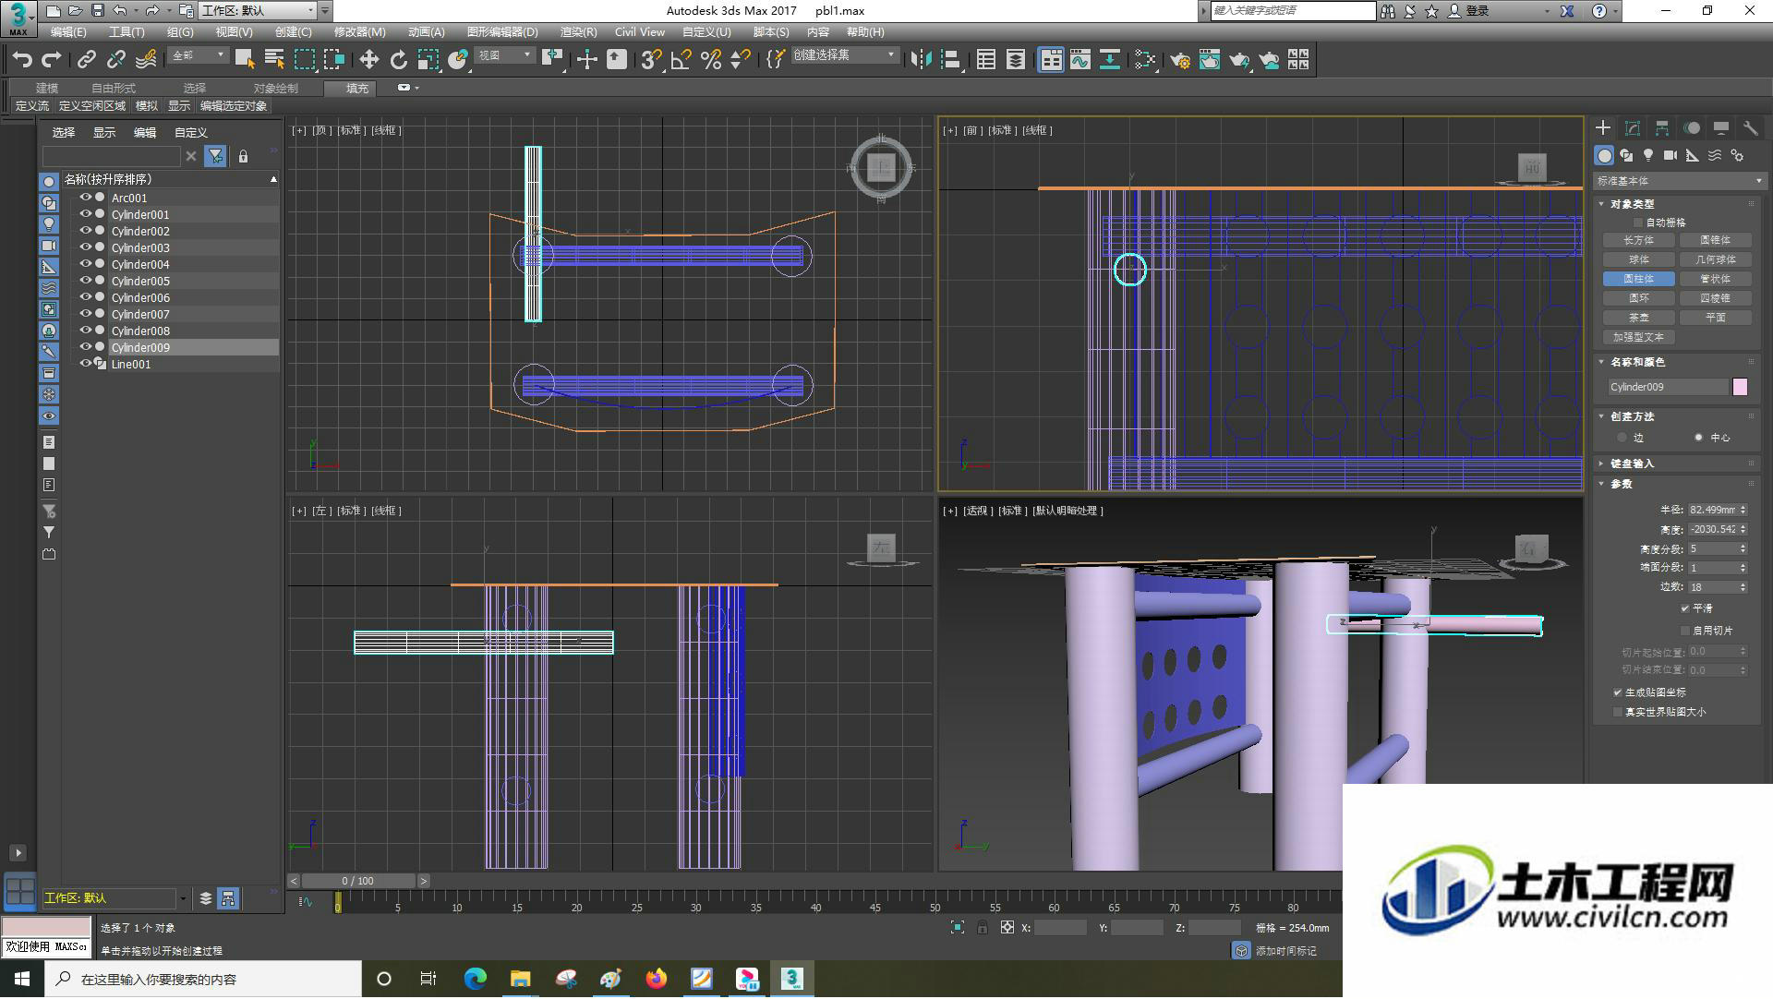
Task: Switch to the Hierarchy panel tab
Action: pos(1661,128)
